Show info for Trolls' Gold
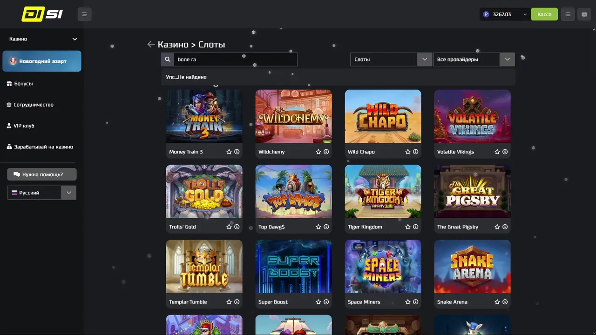This screenshot has height=335, width=596. click(237, 227)
